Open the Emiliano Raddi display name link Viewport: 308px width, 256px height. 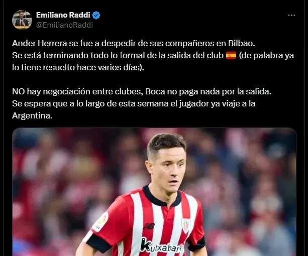[x=63, y=15]
